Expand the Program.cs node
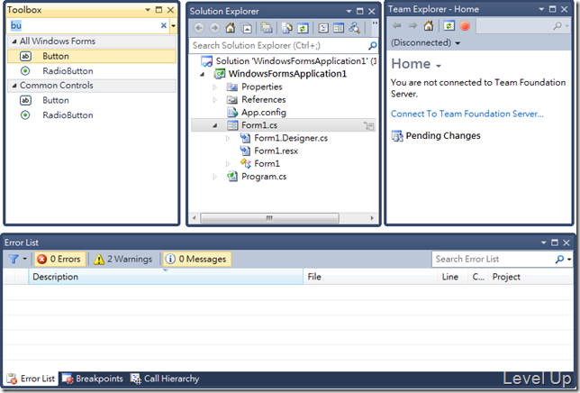This screenshot has height=393, width=580. (x=215, y=177)
